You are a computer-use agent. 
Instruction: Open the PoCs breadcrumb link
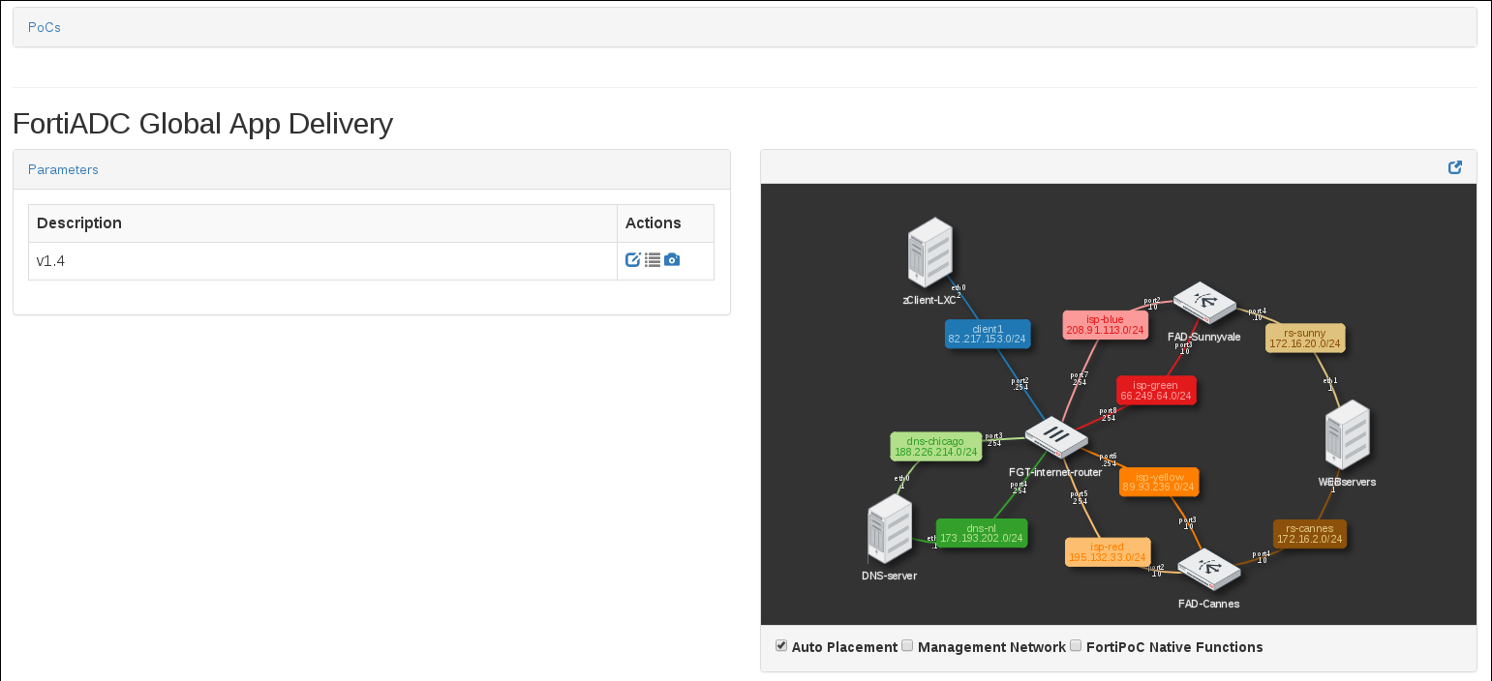click(x=45, y=27)
